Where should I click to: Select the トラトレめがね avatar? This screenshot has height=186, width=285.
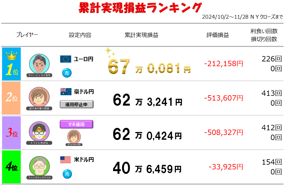(39, 133)
